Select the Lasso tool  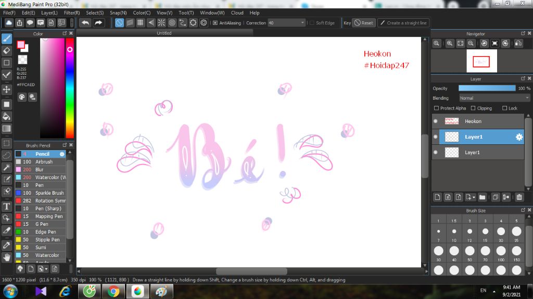pos(6,155)
